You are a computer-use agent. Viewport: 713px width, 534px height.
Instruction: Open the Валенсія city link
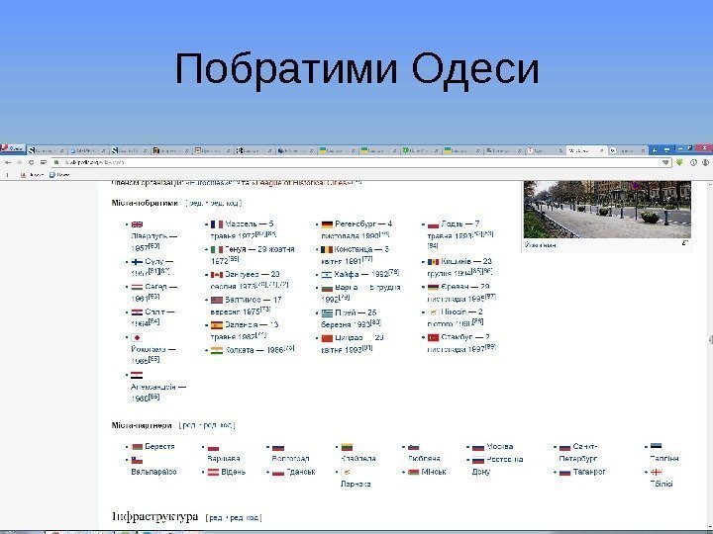pos(242,324)
